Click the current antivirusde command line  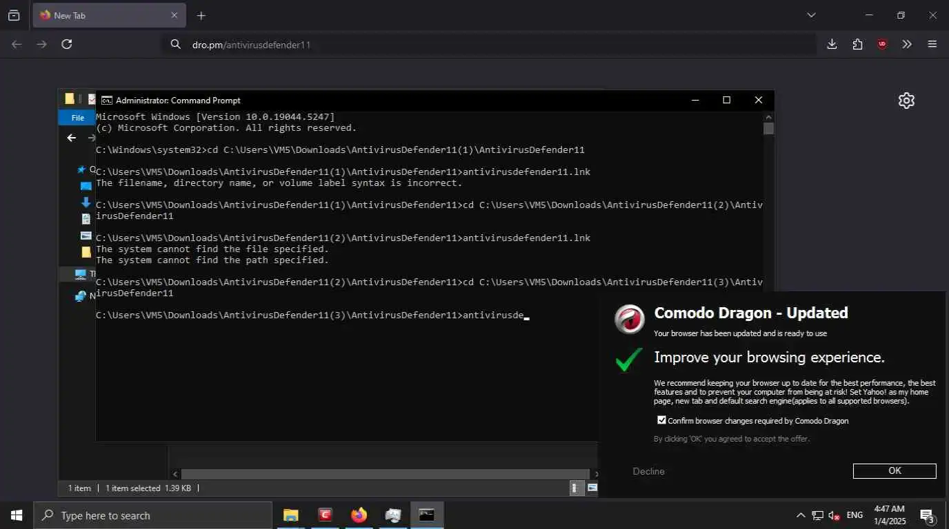[312, 315]
